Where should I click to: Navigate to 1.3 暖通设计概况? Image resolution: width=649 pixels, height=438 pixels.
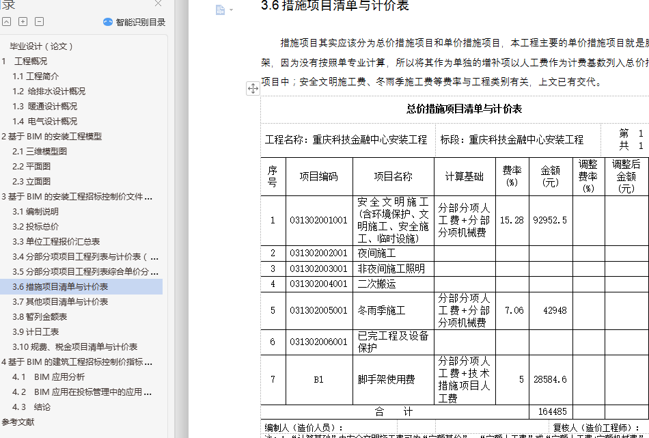pyautogui.click(x=44, y=107)
